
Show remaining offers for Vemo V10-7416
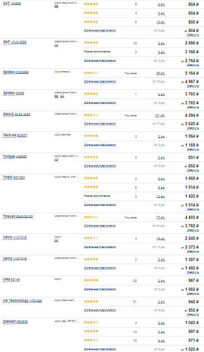coord(100,268)
